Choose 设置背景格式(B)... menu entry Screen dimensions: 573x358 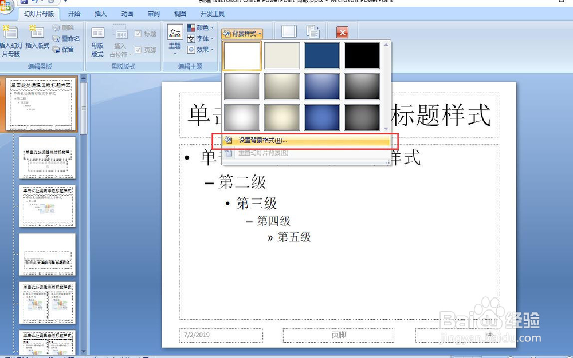pos(305,140)
